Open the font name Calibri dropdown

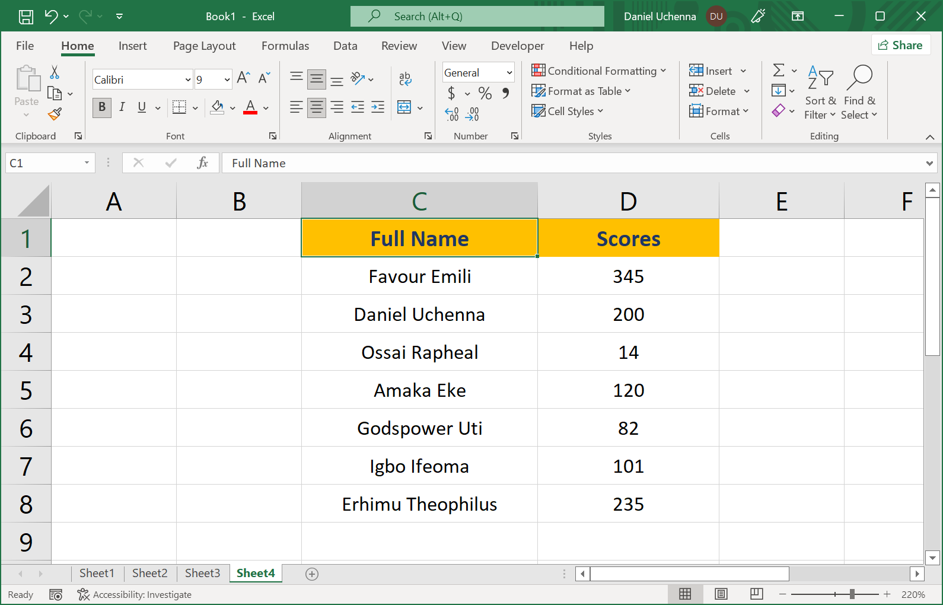(x=188, y=79)
